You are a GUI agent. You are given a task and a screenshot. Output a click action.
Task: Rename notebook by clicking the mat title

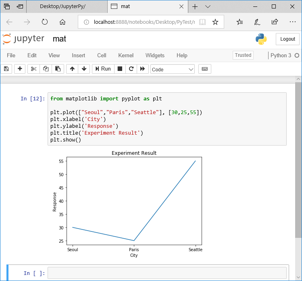59,39
